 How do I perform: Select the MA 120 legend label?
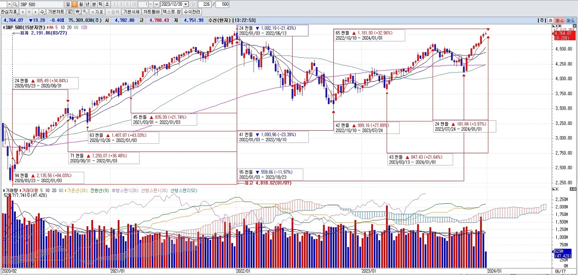click(x=84, y=27)
